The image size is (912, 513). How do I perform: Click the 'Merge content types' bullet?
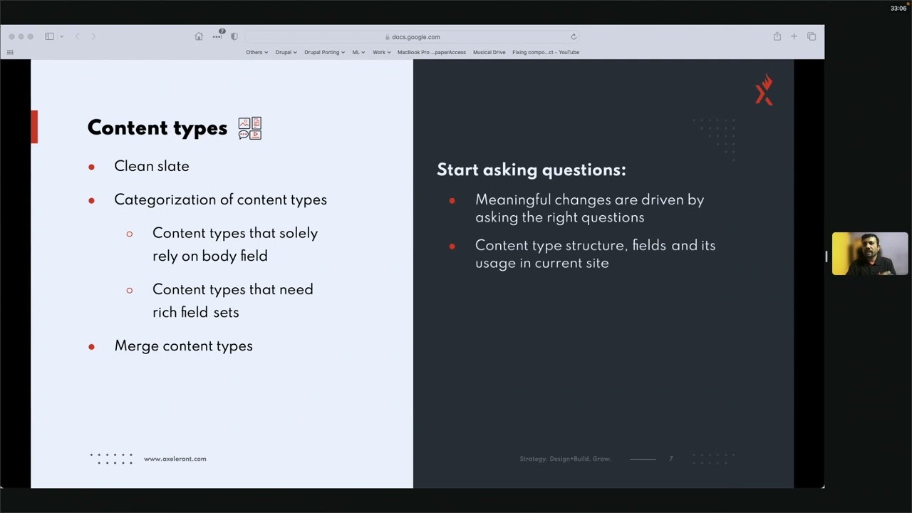pos(183,346)
